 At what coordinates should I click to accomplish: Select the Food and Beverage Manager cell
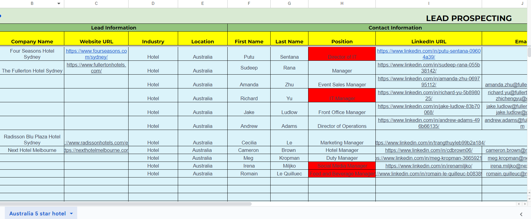pos(342,174)
